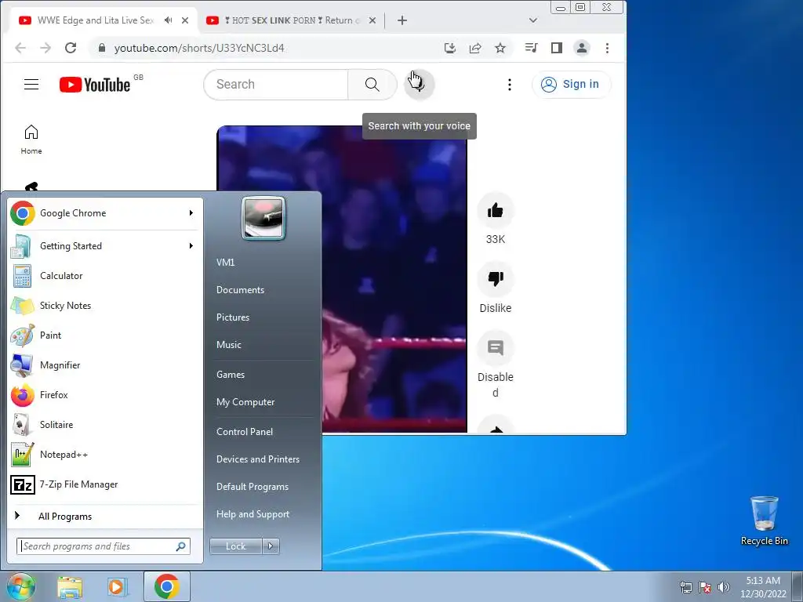The image size is (803, 602).
Task: Click the YouTube search magnifier button
Action: click(372, 85)
